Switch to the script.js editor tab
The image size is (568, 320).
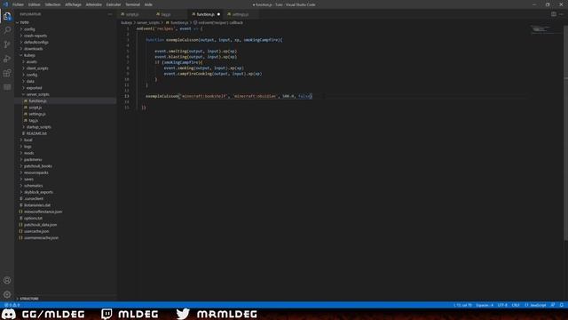click(132, 14)
